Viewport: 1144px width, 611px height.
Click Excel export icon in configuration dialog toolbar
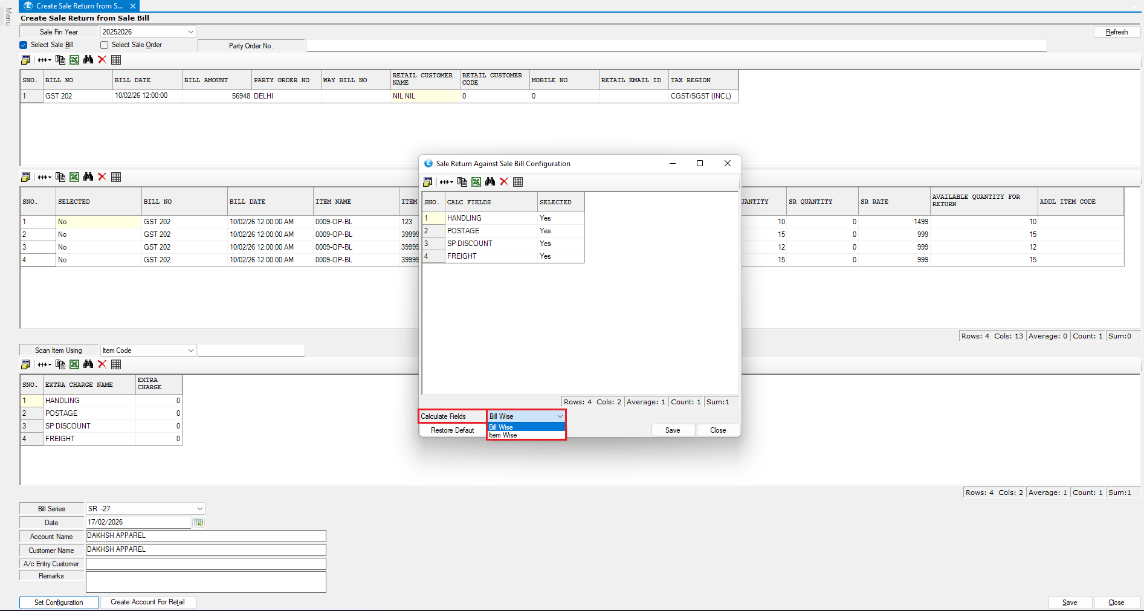pyautogui.click(x=476, y=182)
